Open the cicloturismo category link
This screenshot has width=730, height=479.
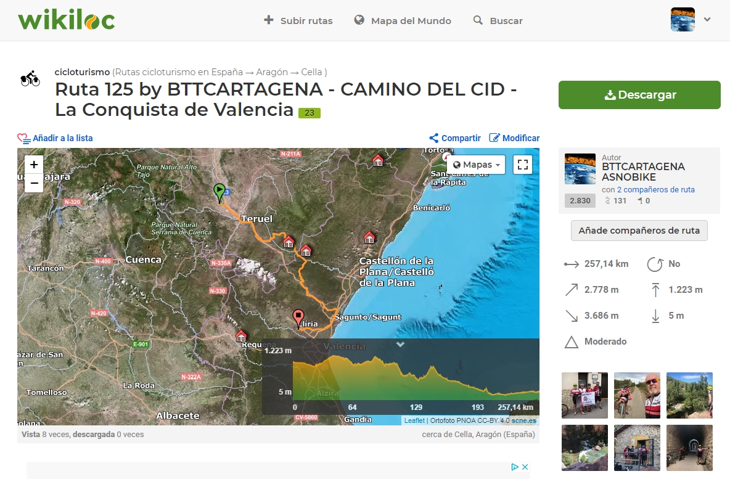[x=82, y=72]
